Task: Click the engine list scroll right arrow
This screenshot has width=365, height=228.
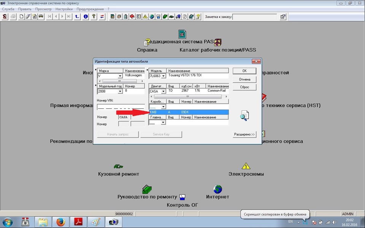Action: (226, 97)
